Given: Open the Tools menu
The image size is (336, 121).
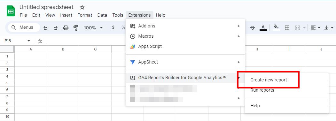Looking at the screenshot, I should pos(118,15).
